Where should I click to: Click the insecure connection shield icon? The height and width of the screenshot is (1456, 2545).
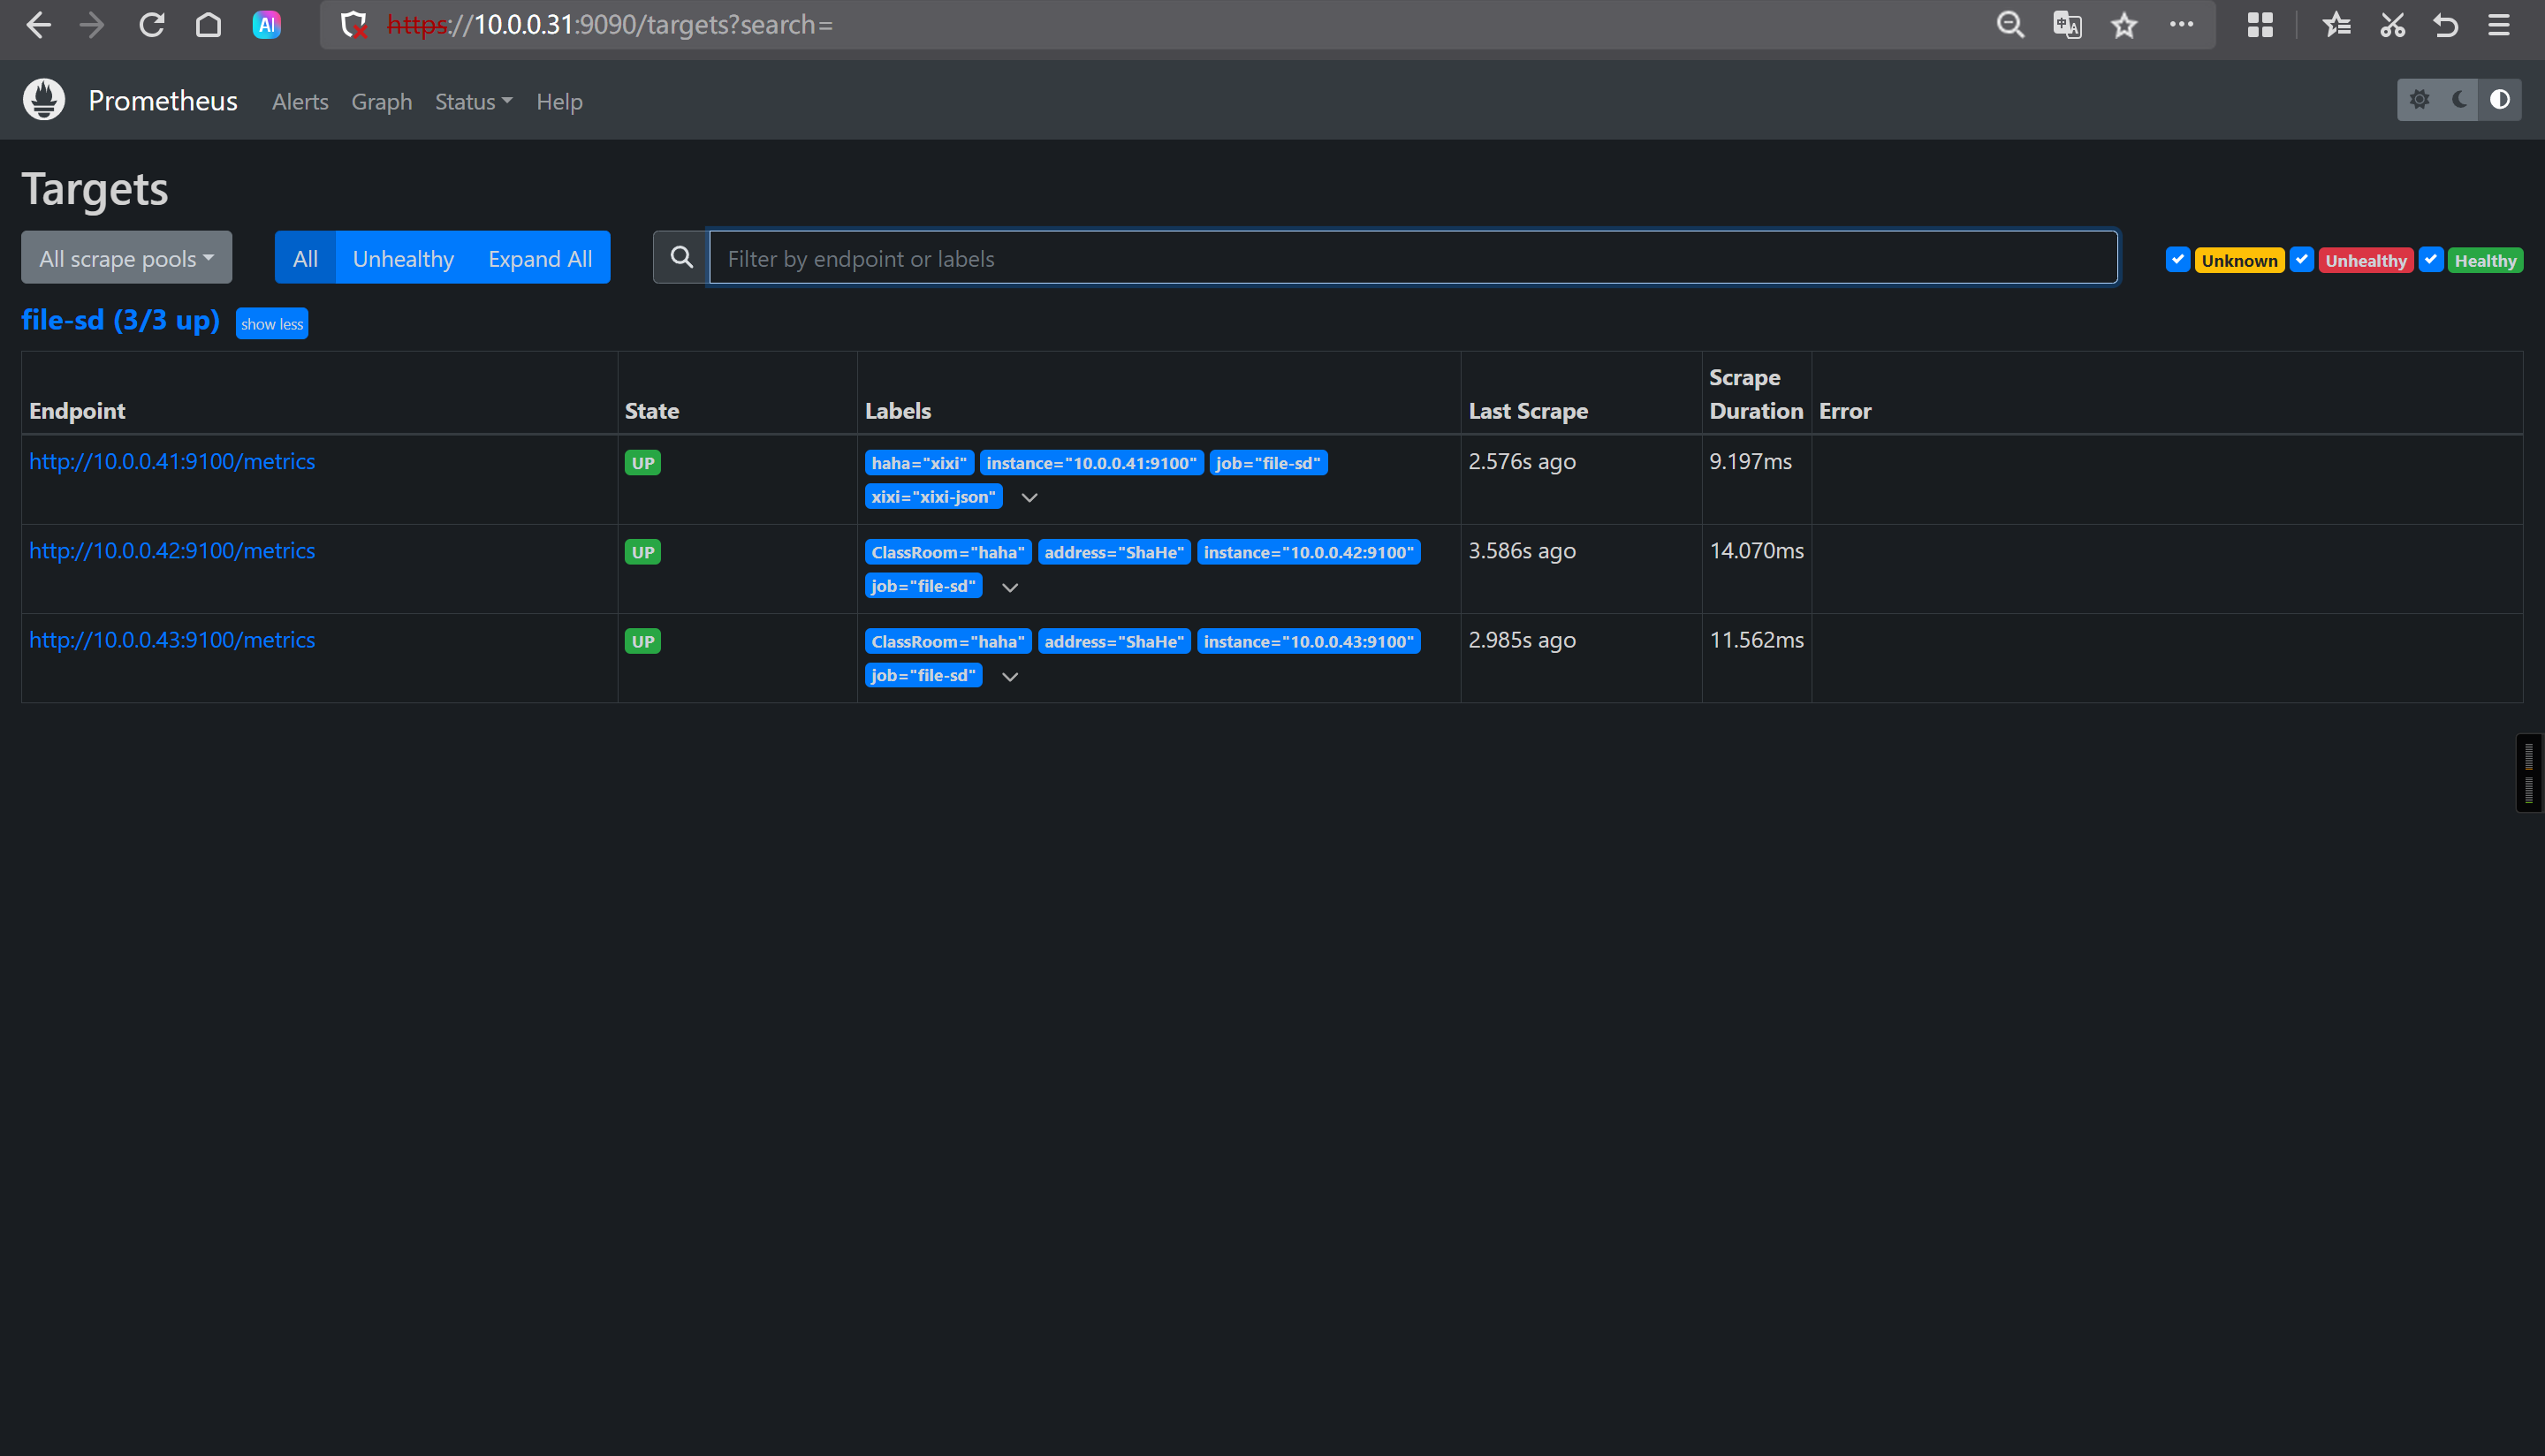pyautogui.click(x=353, y=25)
